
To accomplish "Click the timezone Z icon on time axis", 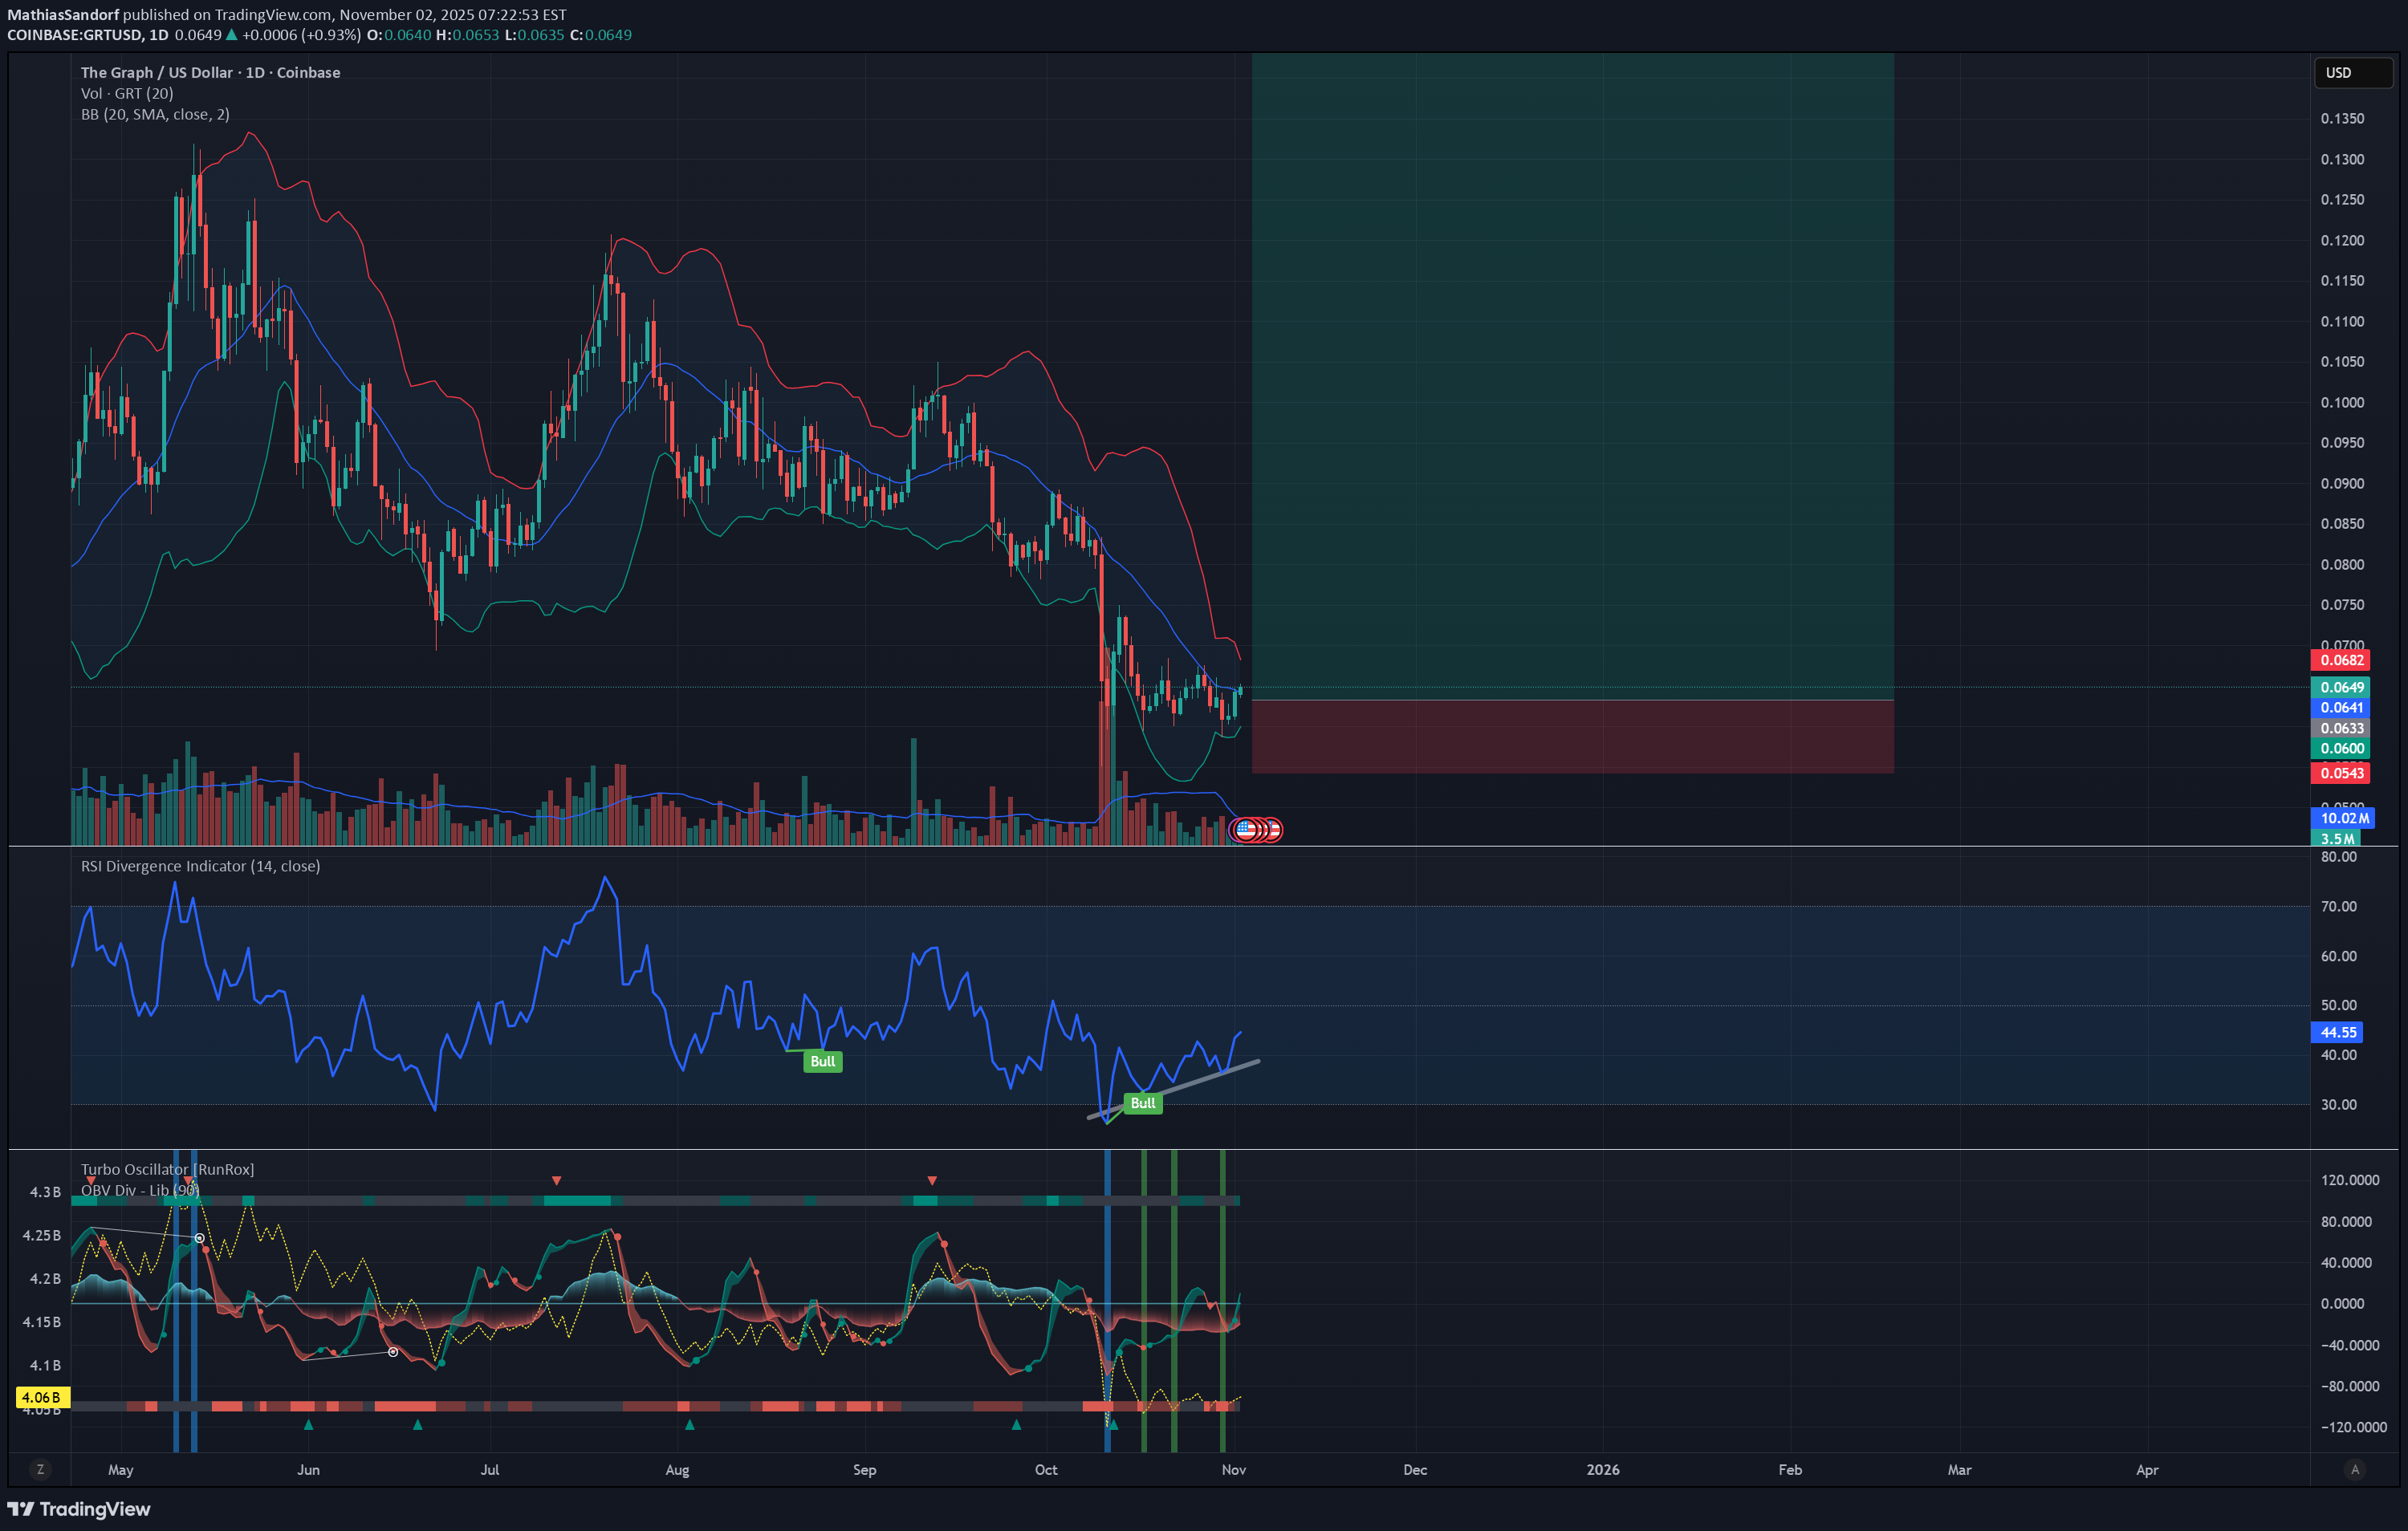I will coord(40,1469).
